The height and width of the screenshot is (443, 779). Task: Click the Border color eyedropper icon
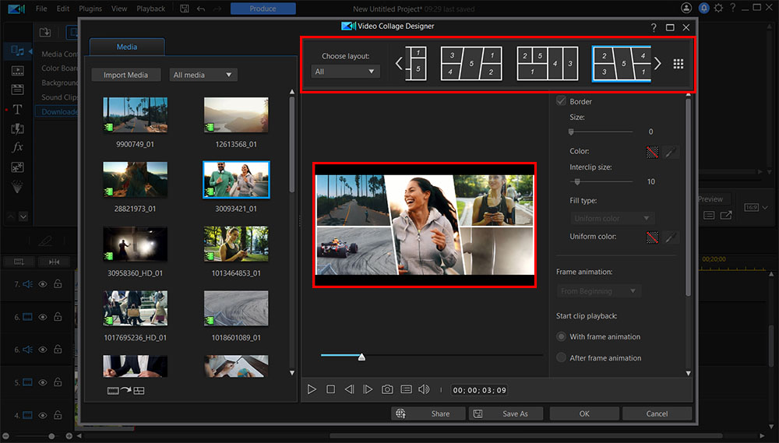click(x=671, y=152)
